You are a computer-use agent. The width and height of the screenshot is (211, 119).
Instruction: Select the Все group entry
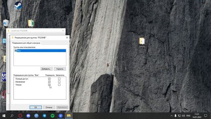[x=40, y=51]
